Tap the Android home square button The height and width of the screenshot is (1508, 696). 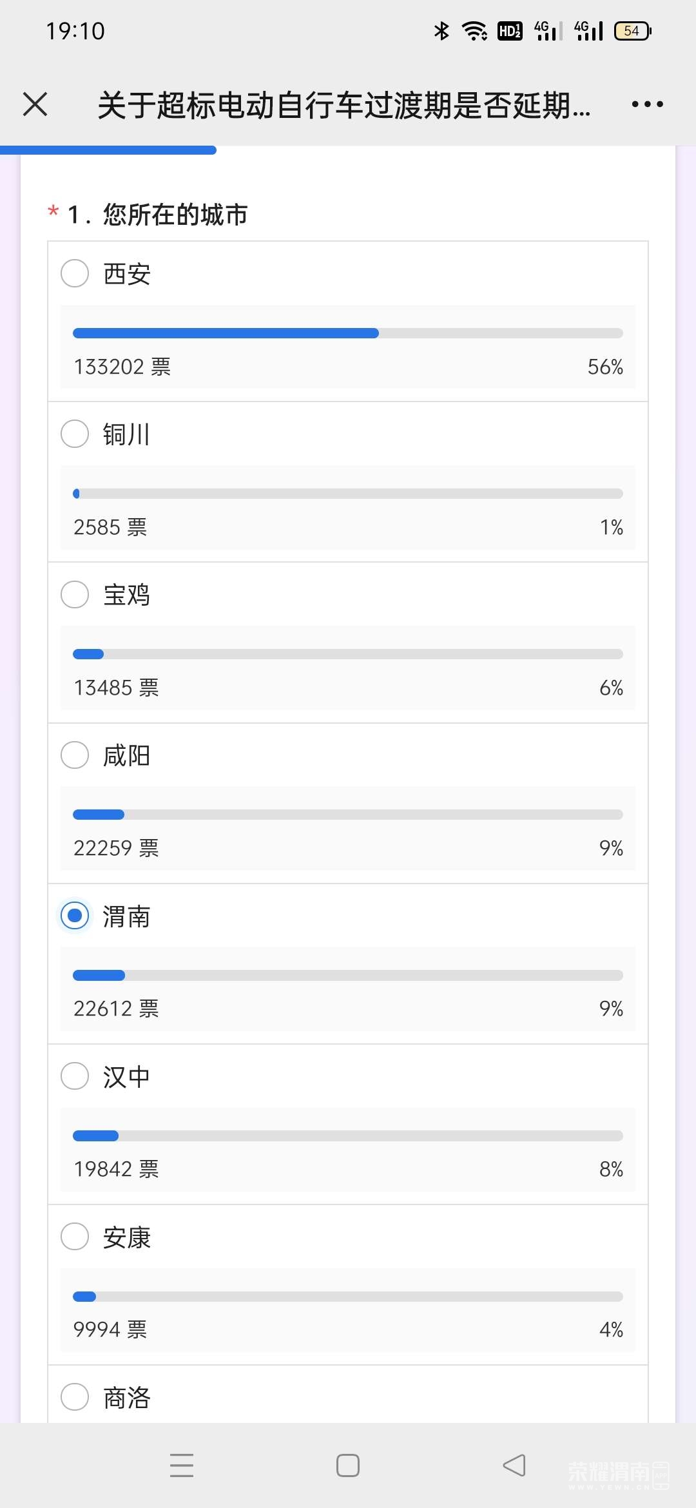tap(348, 1465)
